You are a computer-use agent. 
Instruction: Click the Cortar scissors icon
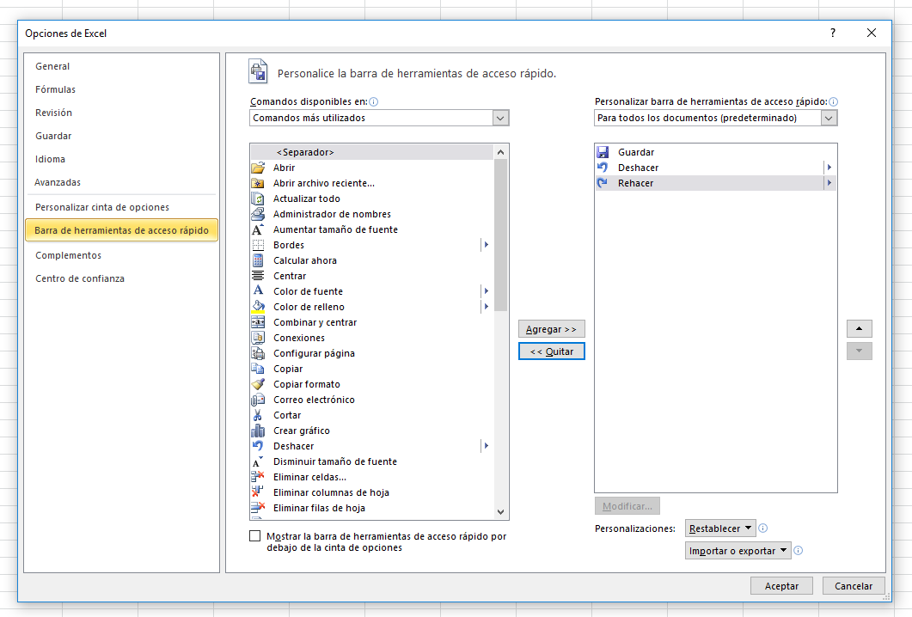pos(258,415)
